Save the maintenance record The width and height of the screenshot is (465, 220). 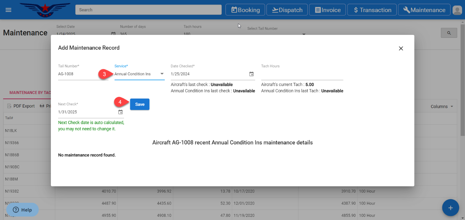(x=139, y=104)
